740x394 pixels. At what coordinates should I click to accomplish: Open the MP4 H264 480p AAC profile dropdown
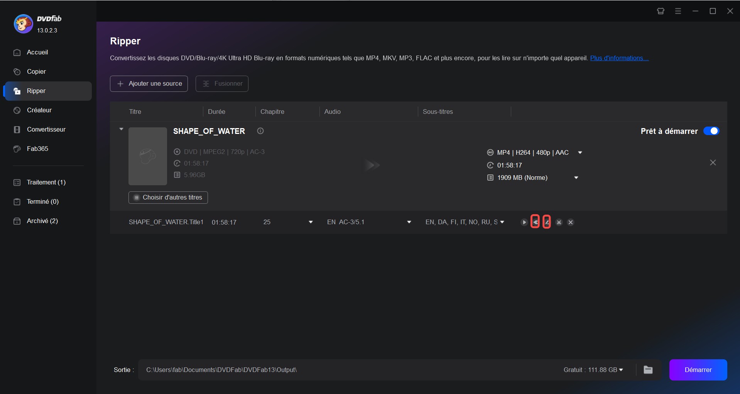tap(579, 152)
